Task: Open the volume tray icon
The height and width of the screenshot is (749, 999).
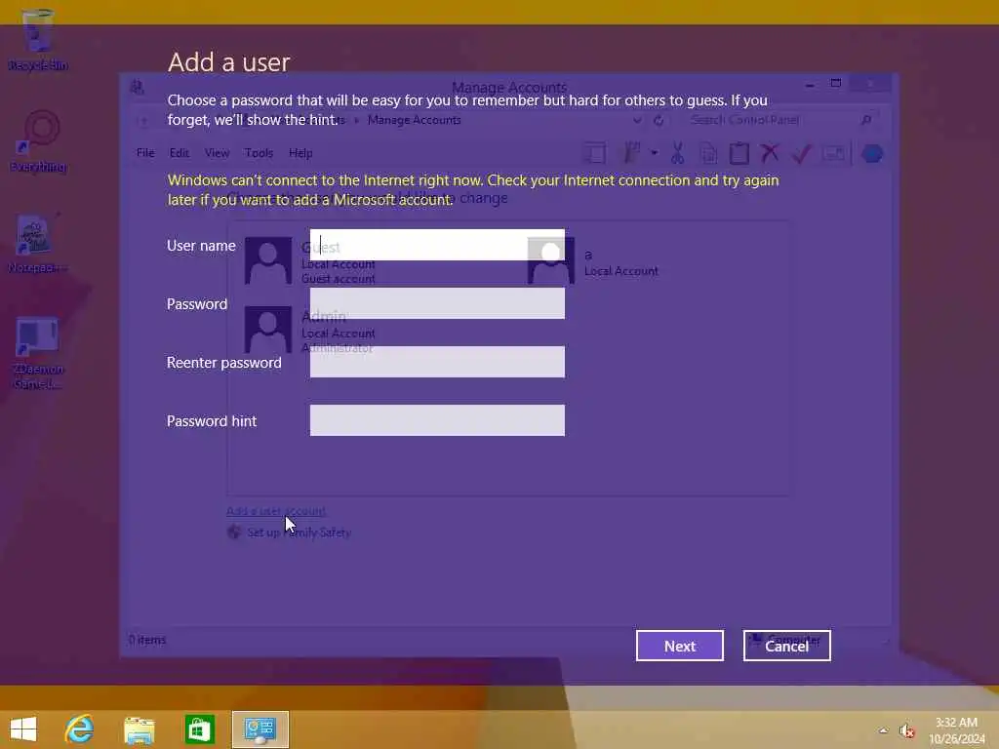Action: pyautogui.click(x=906, y=731)
